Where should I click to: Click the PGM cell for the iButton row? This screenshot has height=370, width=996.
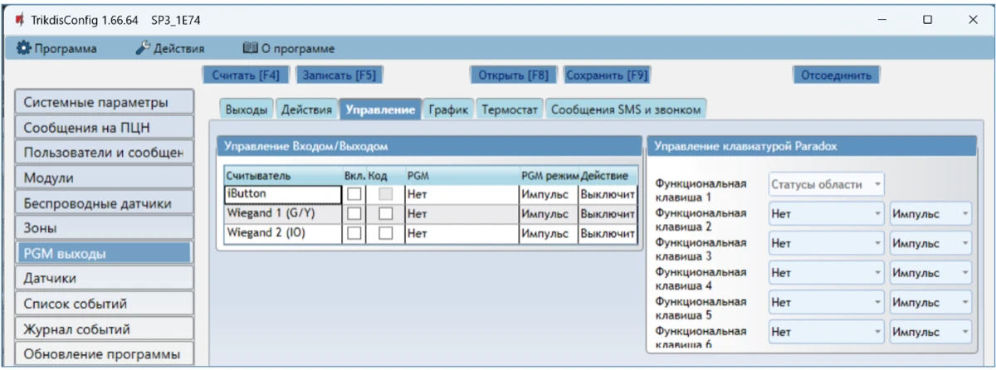[x=461, y=195]
